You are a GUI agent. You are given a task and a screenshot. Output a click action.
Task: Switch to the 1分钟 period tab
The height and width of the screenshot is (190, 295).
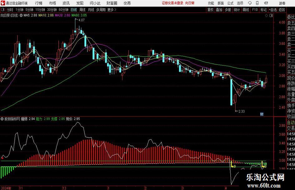(19, 10)
